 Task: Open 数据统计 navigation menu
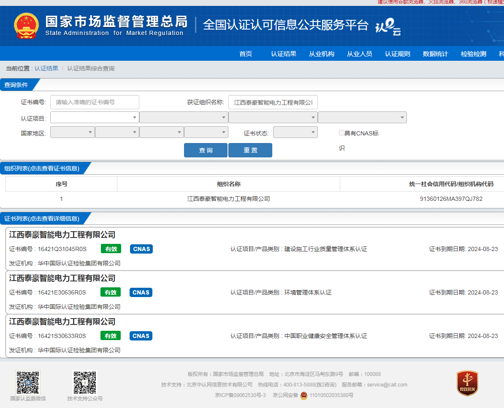coord(435,54)
